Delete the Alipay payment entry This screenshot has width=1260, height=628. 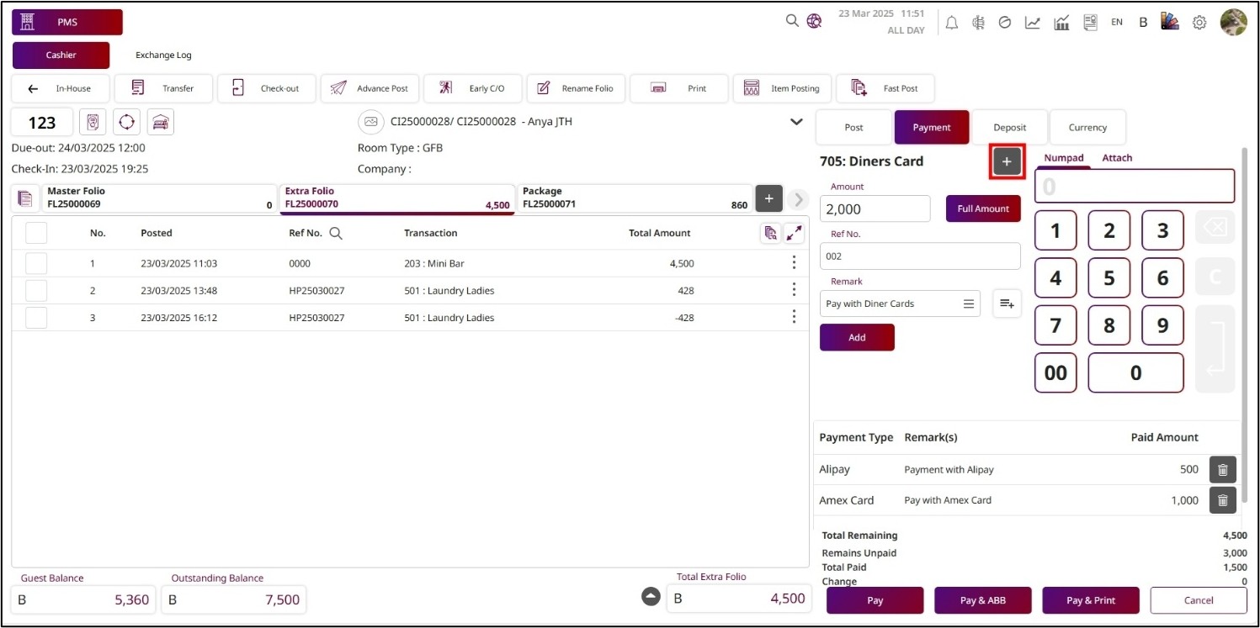(1222, 470)
